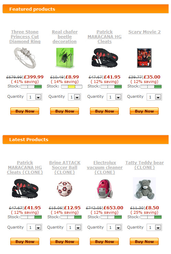Viewport: 171px width, 254px height.
Task: Click the yellow stock indicator for beetle decoration
Action: click(x=72, y=86)
